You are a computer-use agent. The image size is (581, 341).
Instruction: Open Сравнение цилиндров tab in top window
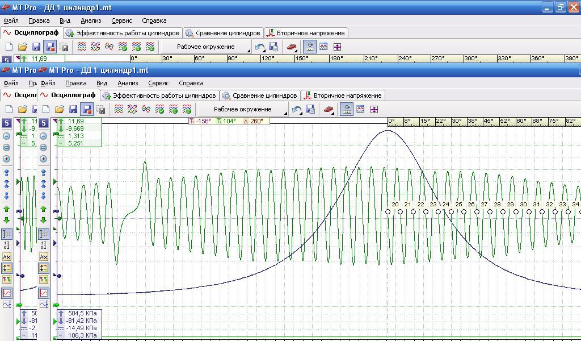(224, 33)
